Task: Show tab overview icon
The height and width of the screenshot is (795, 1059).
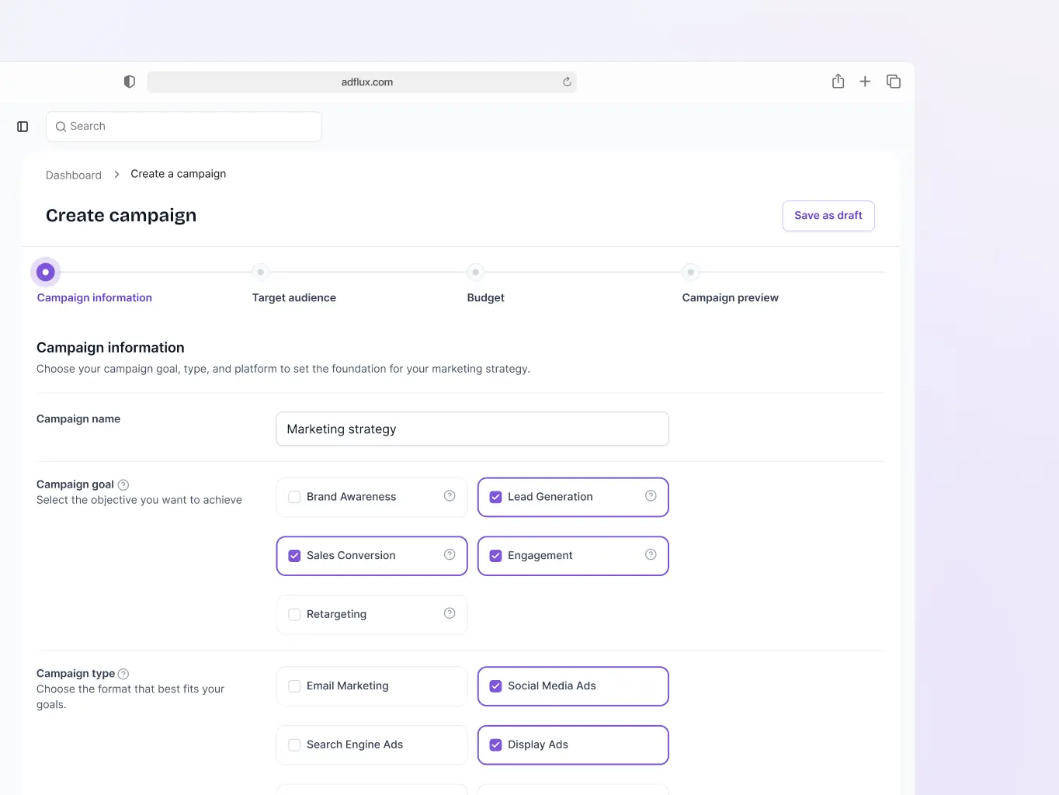Action: [x=894, y=82]
